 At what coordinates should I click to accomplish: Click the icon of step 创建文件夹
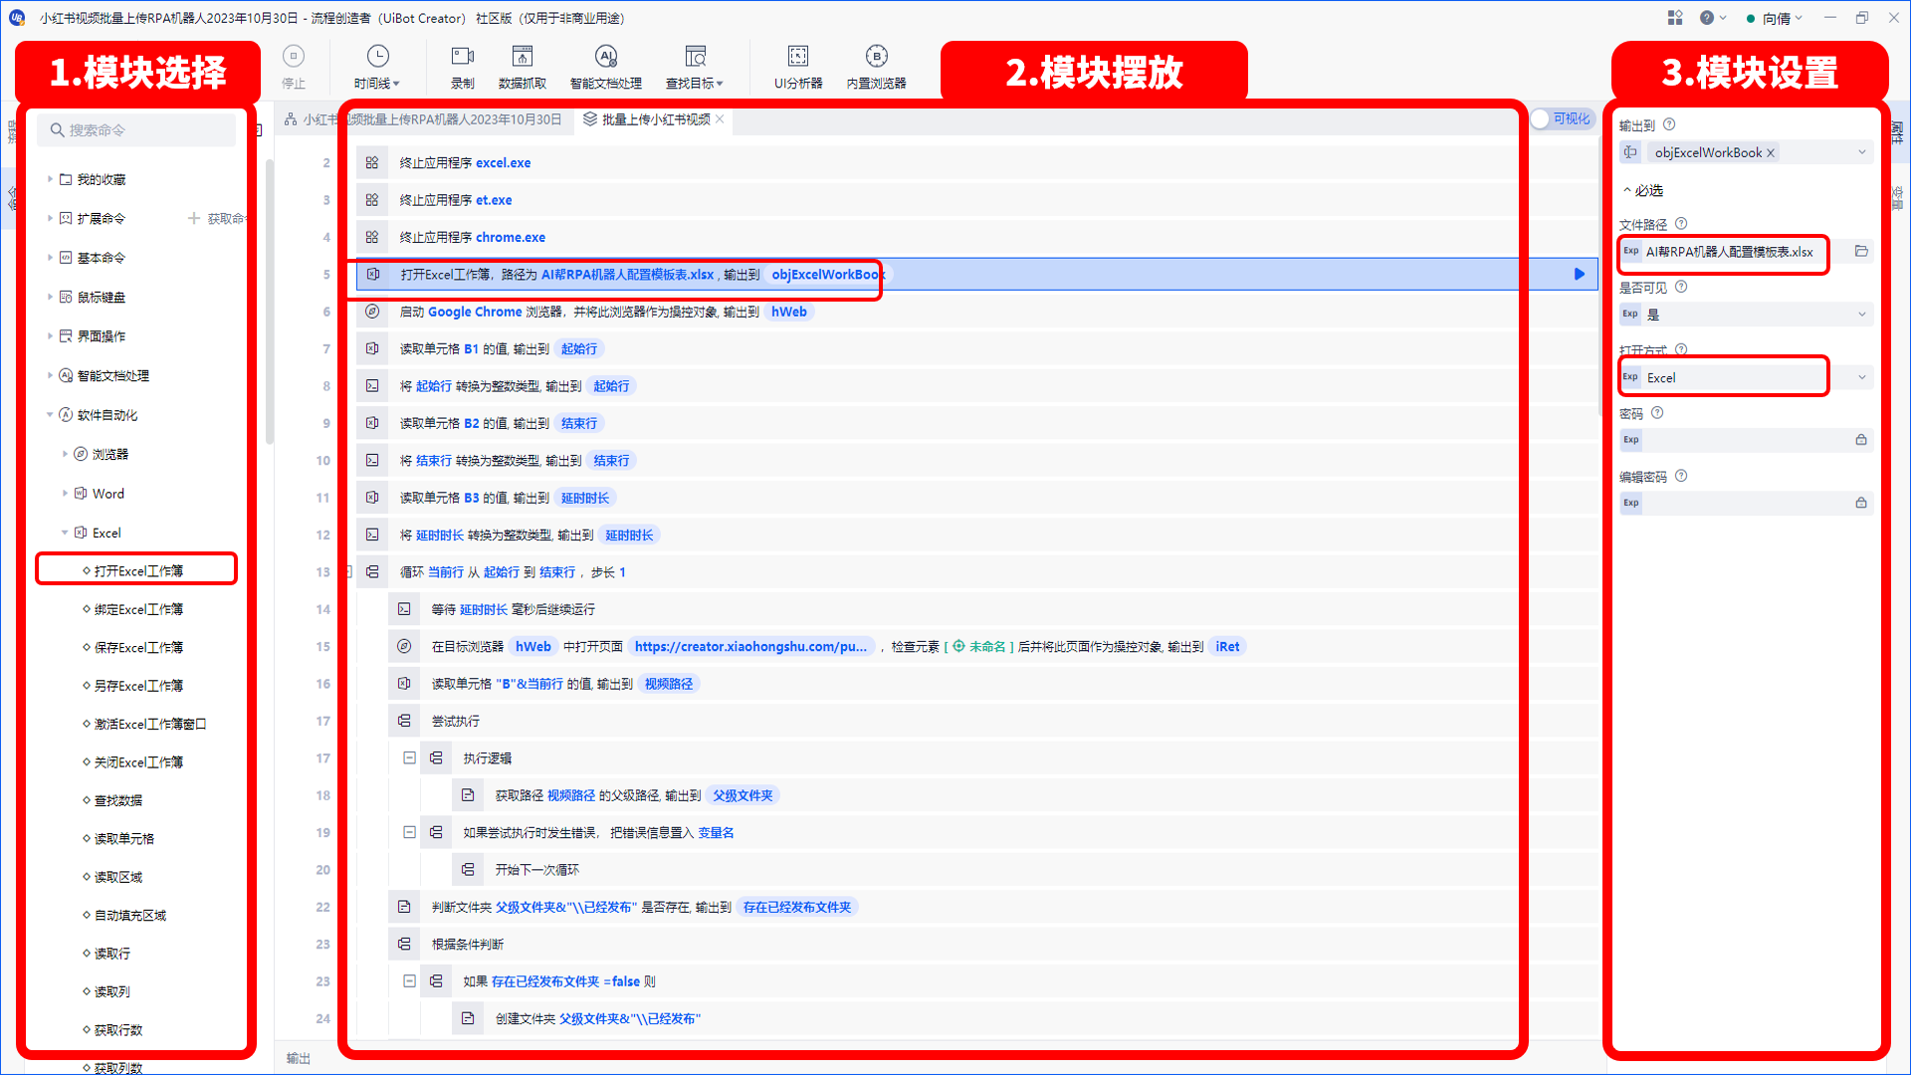468,1018
